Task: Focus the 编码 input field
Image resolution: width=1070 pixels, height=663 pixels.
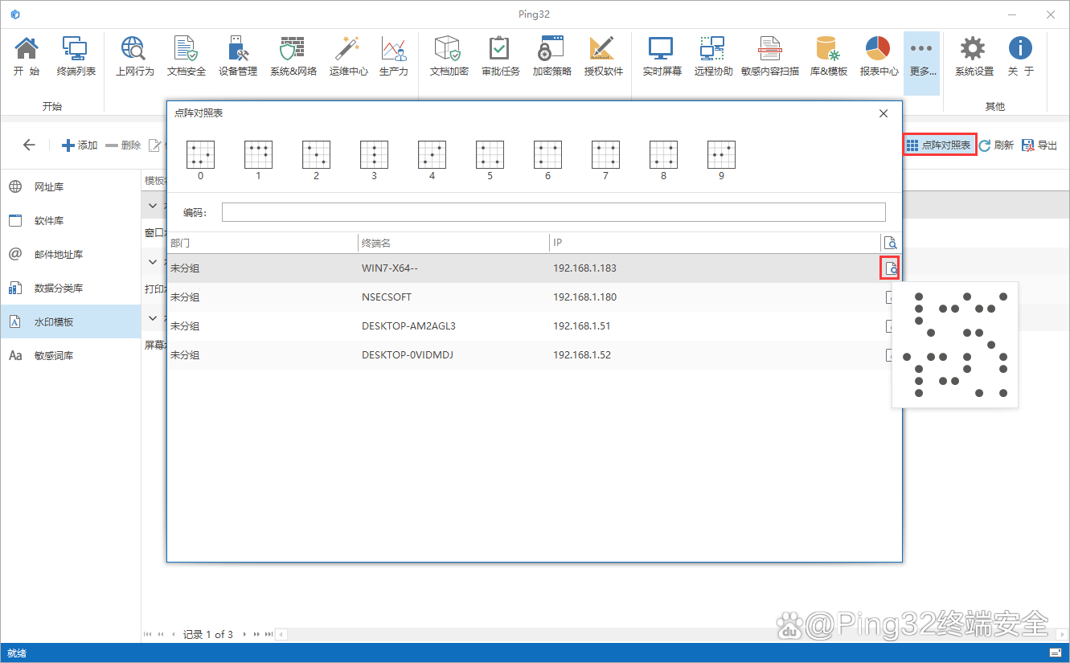Action: (x=554, y=212)
